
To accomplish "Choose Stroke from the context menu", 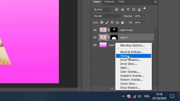I will pyautogui.click(x=134, y=56).
